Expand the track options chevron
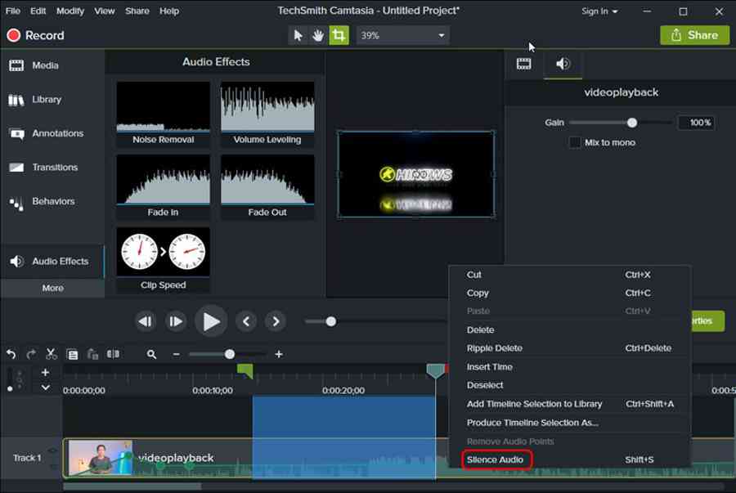The height and width of the screenshot is (493, 736). click(45, 388)
